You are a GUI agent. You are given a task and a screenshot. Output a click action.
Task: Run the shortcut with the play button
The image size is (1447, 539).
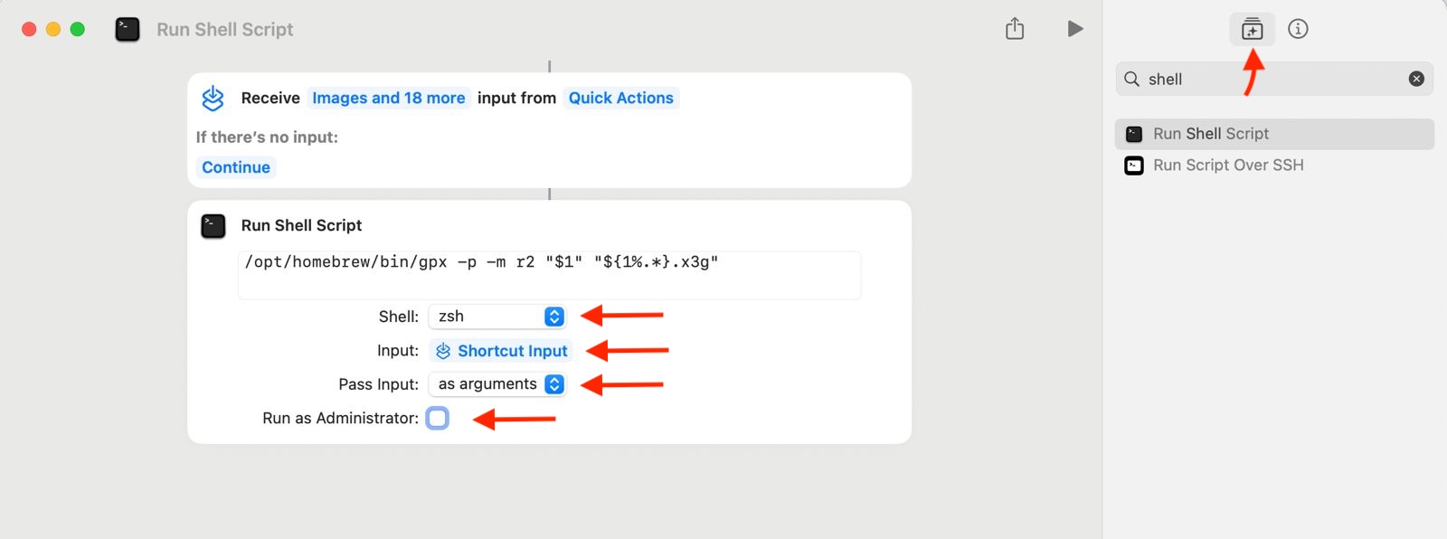point(1074,29)
